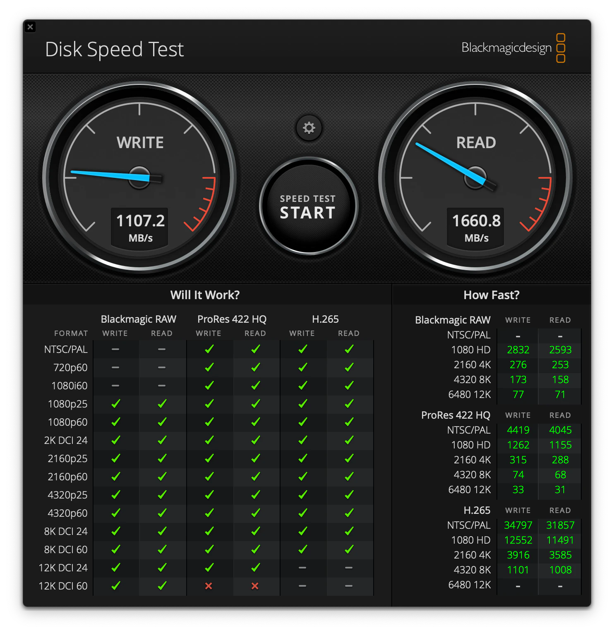Click the H.265 read checkmark for 2K DCI 24

point(349,440)
